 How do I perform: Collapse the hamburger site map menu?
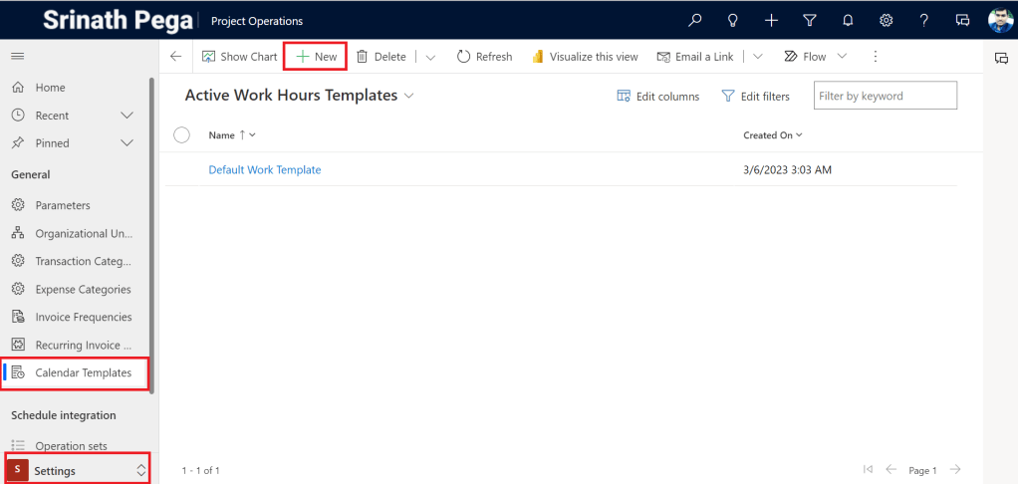coord(18,57)
